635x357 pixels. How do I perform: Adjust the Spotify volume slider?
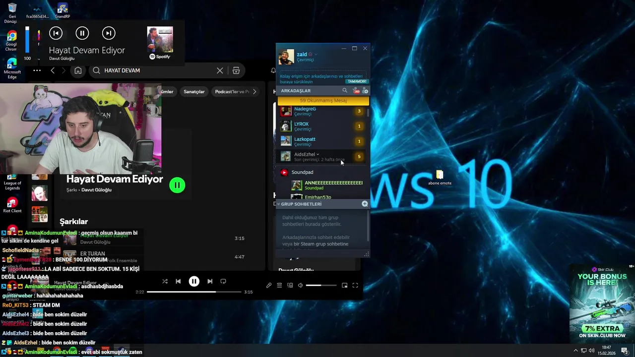click(320, 285)
